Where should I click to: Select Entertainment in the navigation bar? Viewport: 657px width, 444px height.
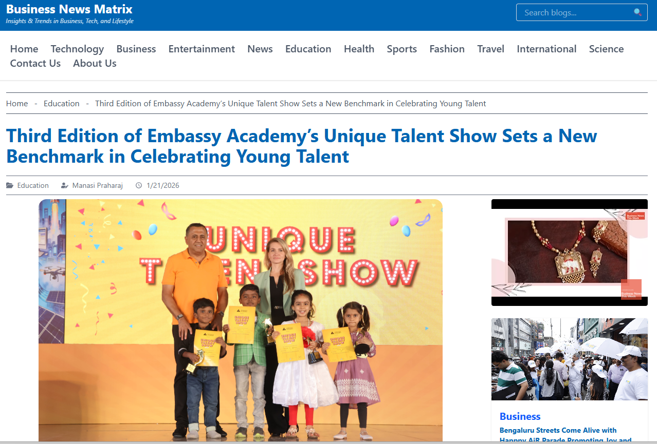coord(202,49)
